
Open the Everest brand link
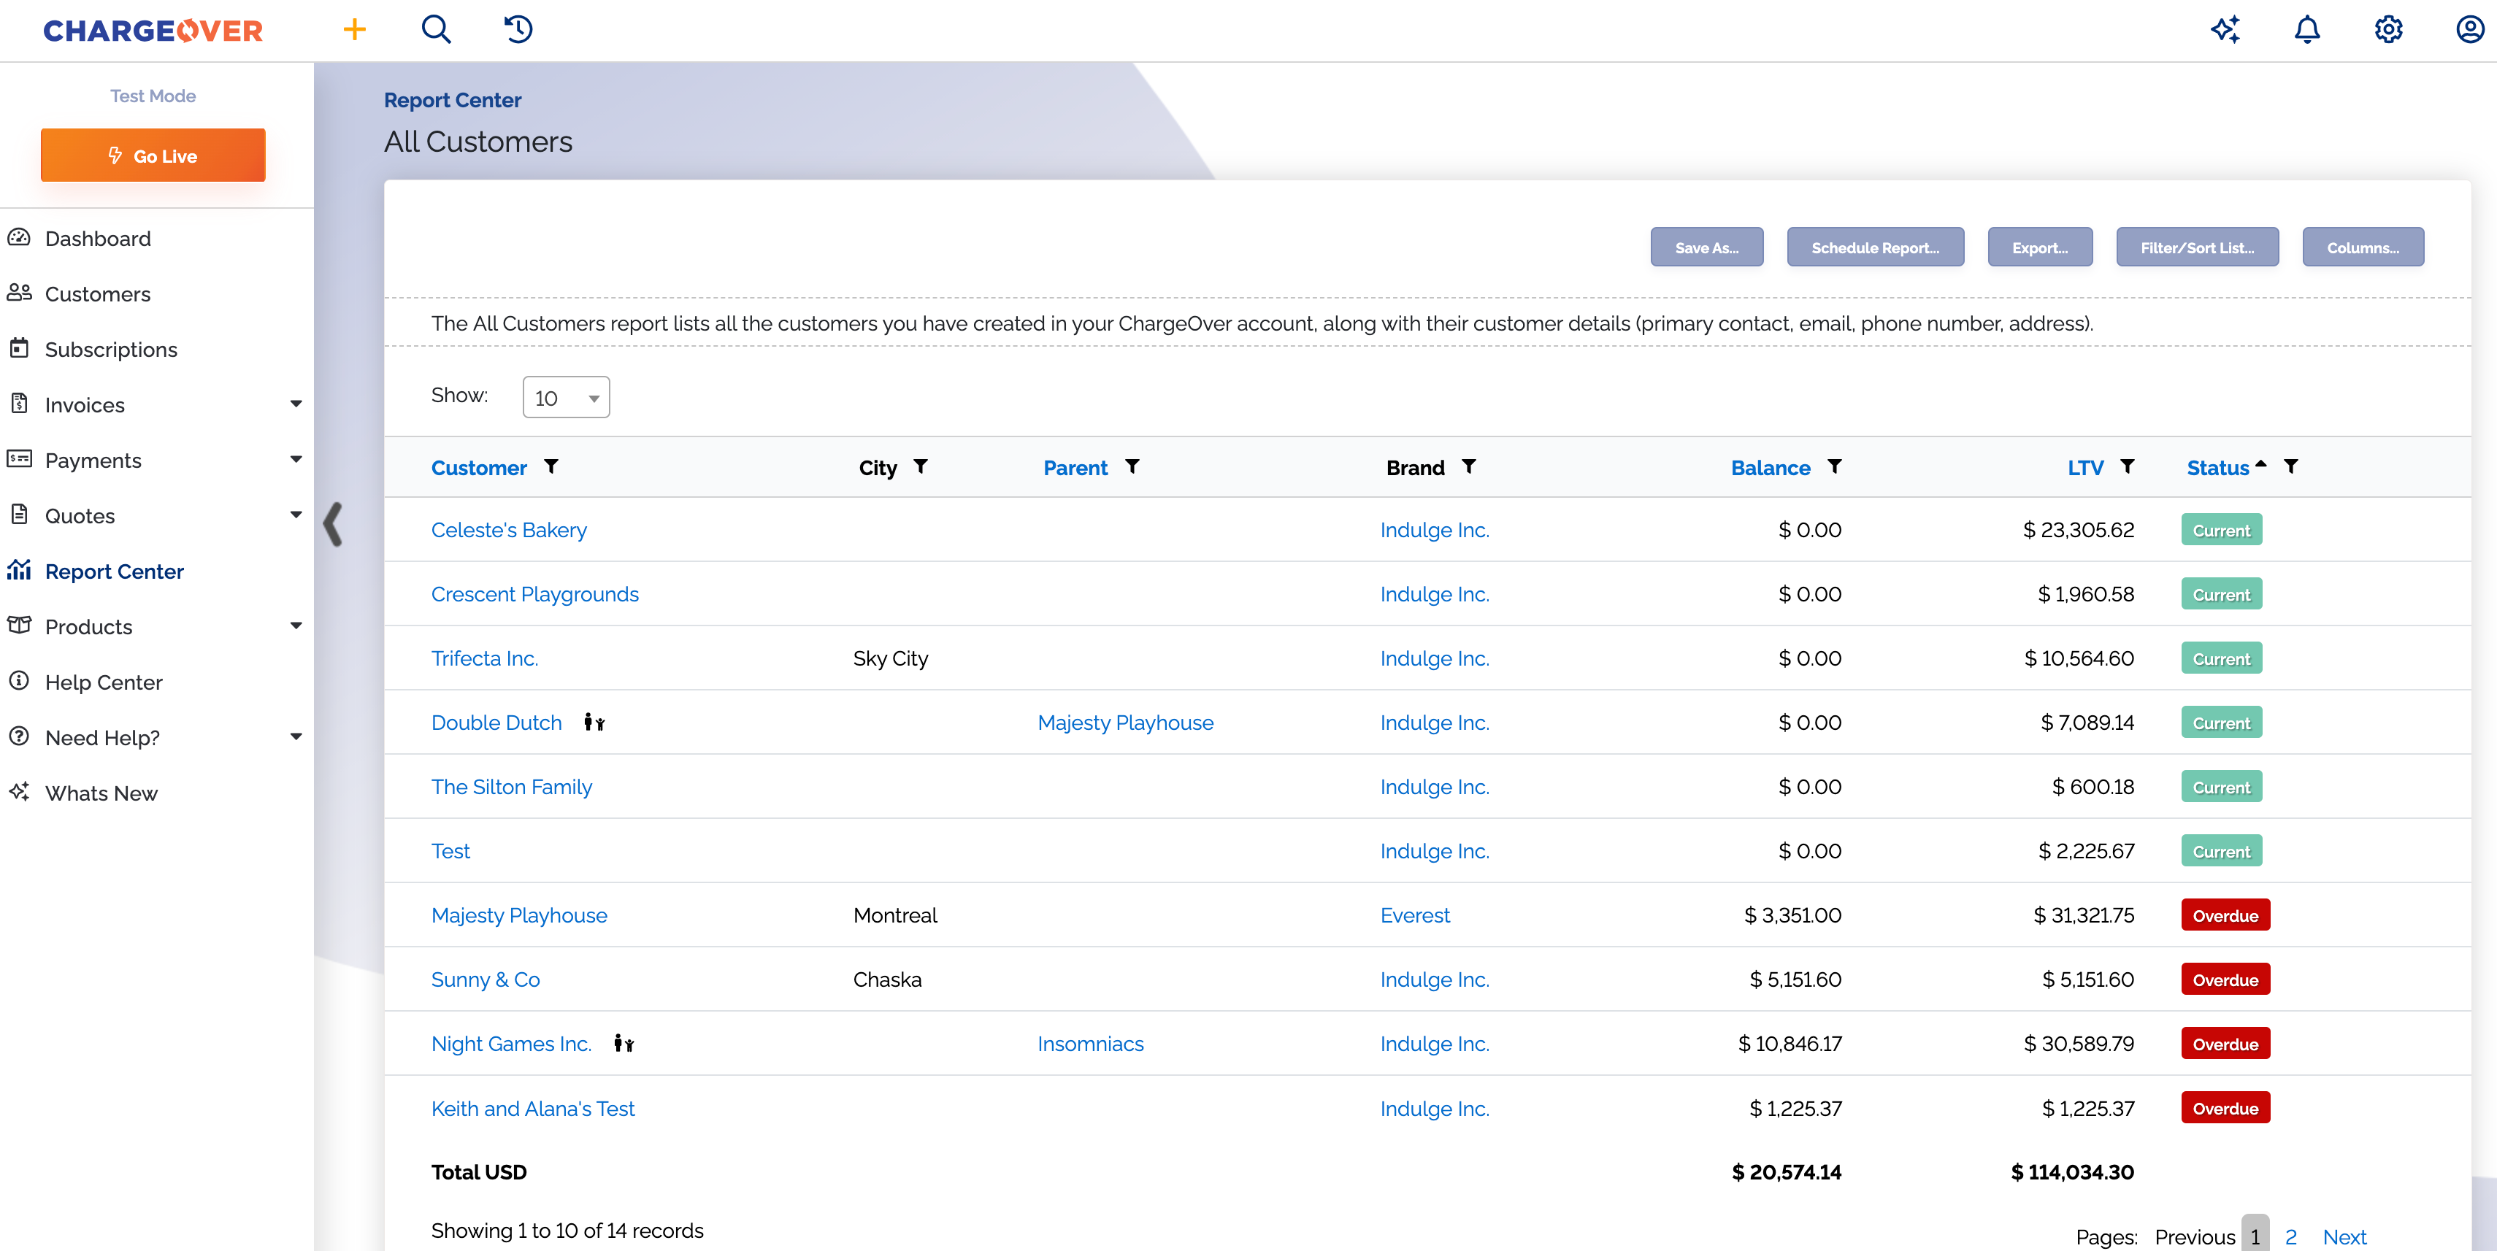(x=1414, y=916)
